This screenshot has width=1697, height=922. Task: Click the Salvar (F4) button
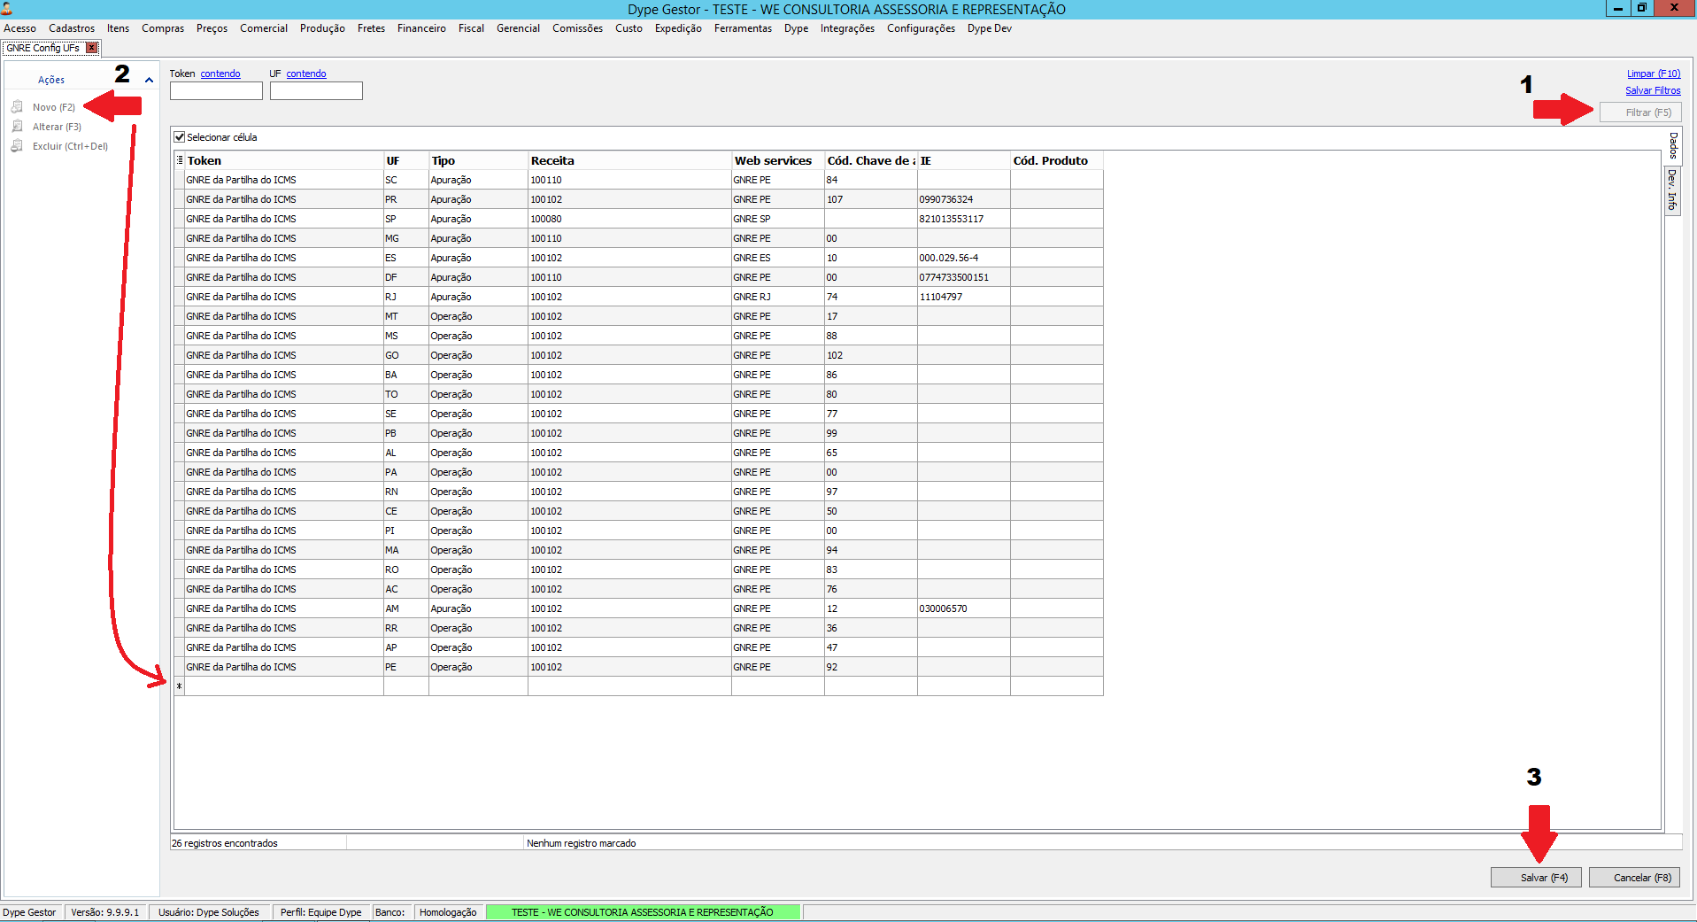[1536, 878]
